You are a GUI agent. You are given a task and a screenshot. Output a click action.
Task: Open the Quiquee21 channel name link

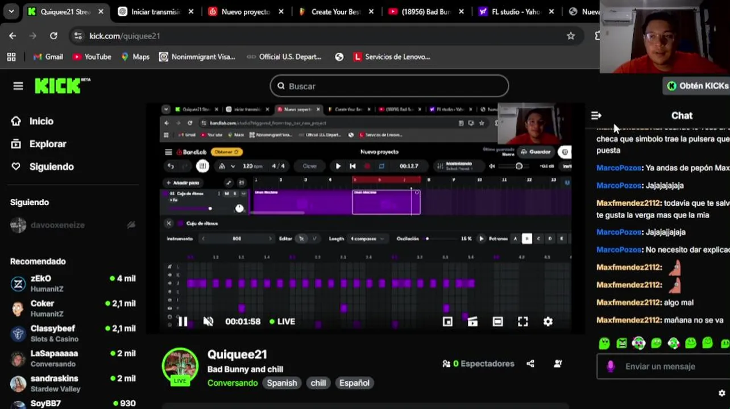pos(237,354)
